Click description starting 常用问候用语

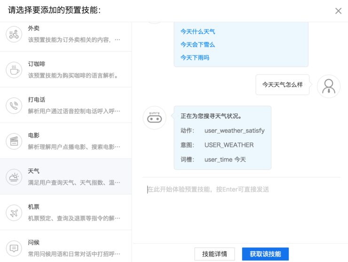click(74, 254)
